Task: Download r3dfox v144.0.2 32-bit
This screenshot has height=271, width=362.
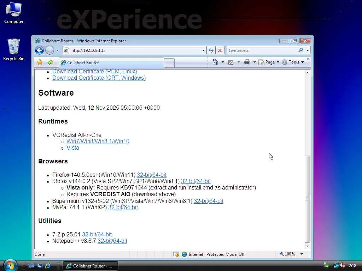Action: pyautogui.click(x=188, y=181)
